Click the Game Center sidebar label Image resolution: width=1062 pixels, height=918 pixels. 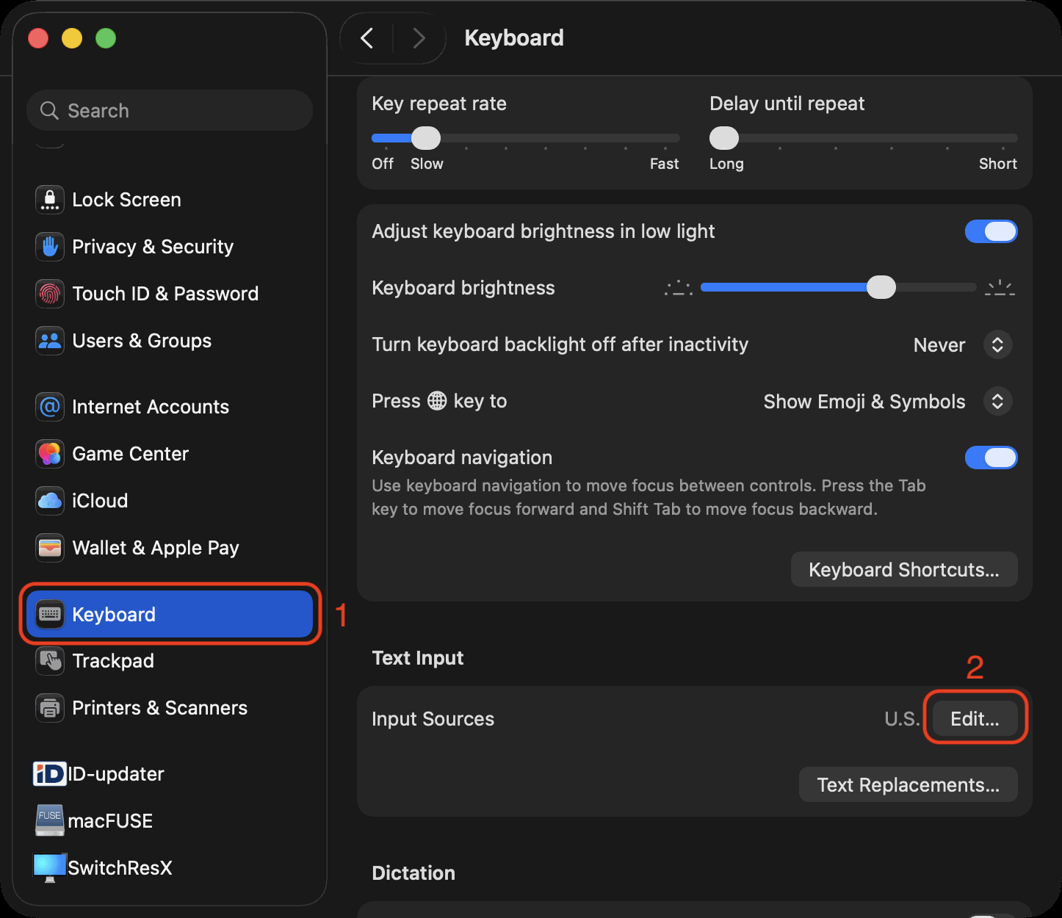pos(130,454)
